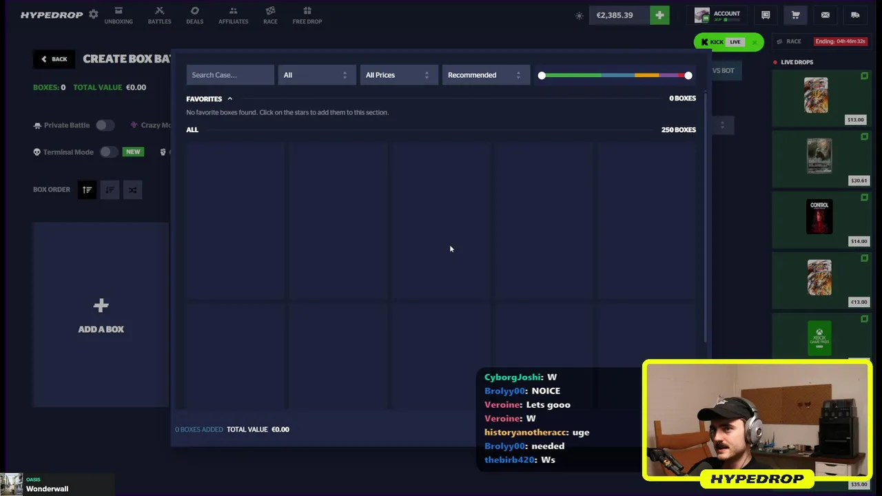Go to the Battles page
The width and height of the screenshot is (882, 496).
click(x=159, y=15)
